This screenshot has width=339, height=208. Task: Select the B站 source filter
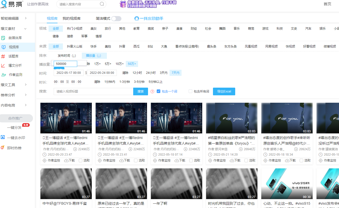click(150, 47)
